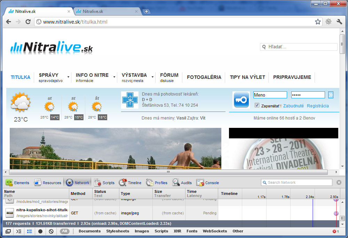Open the Profiles panel
The image size is (348, 238).
(157, 183)
